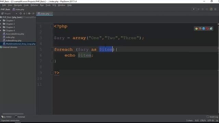Click the Stop square icon
This screenshot has height=123, width=219.
pos(215,9)
